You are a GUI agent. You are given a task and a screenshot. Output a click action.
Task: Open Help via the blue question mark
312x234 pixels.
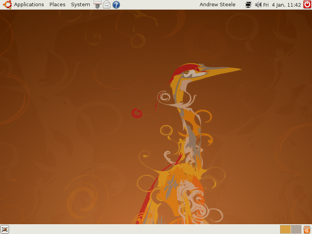click(116, 5)
